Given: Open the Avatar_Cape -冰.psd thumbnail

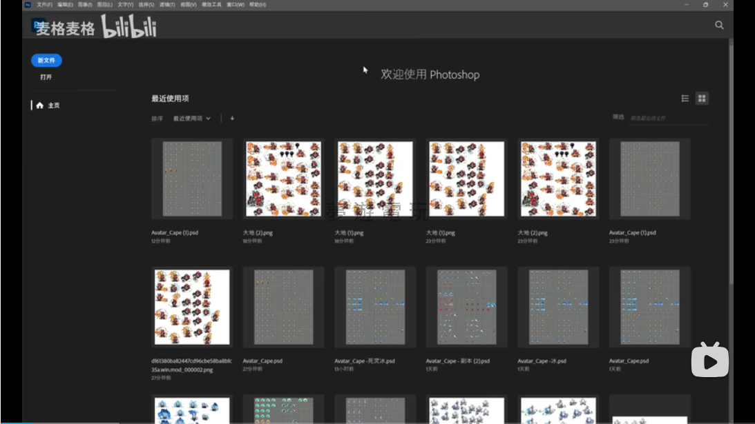Looking at the screenshot, I should (x=558, y=307).
